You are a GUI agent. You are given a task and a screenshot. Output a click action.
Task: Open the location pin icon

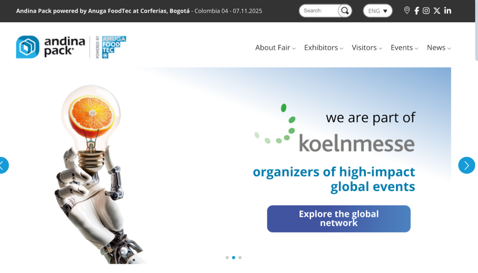pyautogui.click(x=407, y=10)
